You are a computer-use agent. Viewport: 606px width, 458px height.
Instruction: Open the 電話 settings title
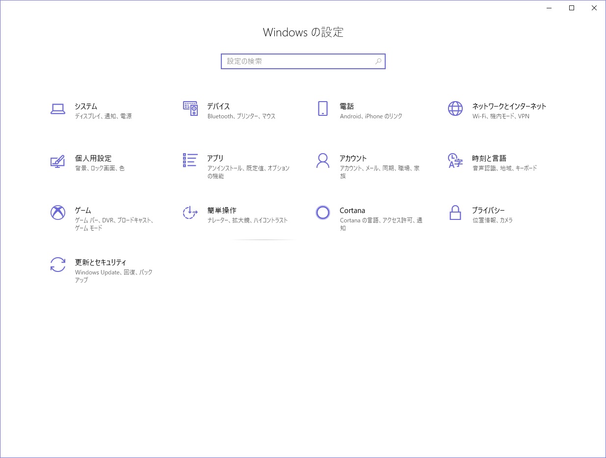(x=347, y=106)
